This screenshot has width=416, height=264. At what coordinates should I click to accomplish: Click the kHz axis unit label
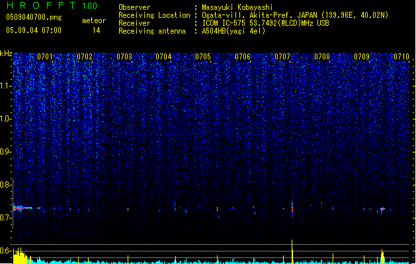[6, 53]
